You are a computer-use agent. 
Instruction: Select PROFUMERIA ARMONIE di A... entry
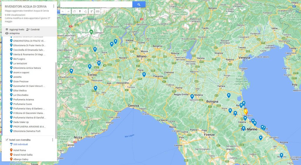[29, 126]
